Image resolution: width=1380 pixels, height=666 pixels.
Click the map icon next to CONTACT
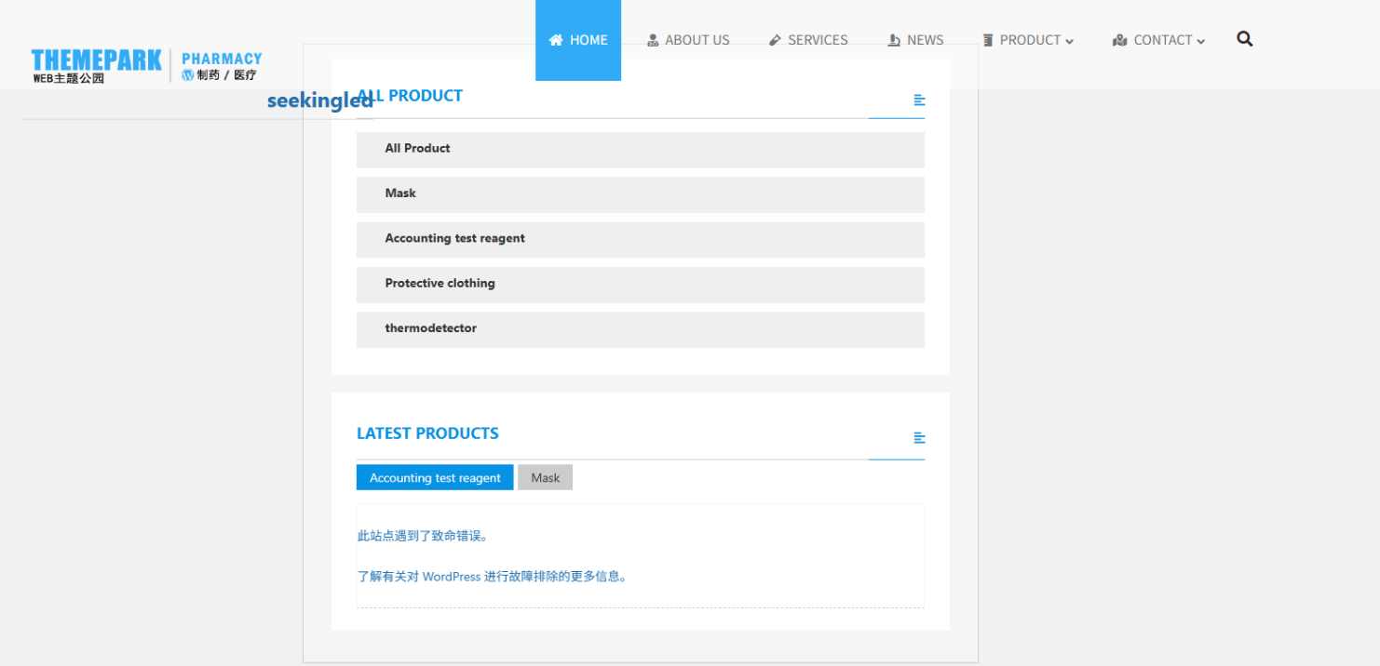click(1120, 39)
